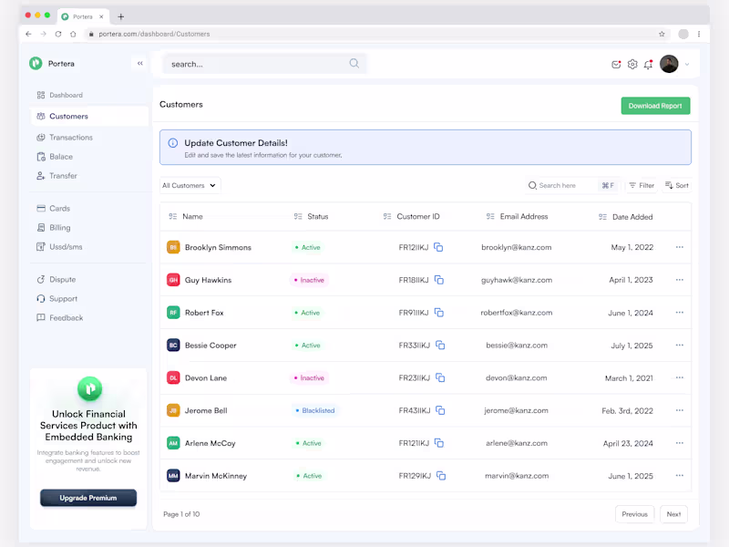The image size is (729, 547).
Task: Open row actions for Bessie Cooper
Action: [679, 345]
